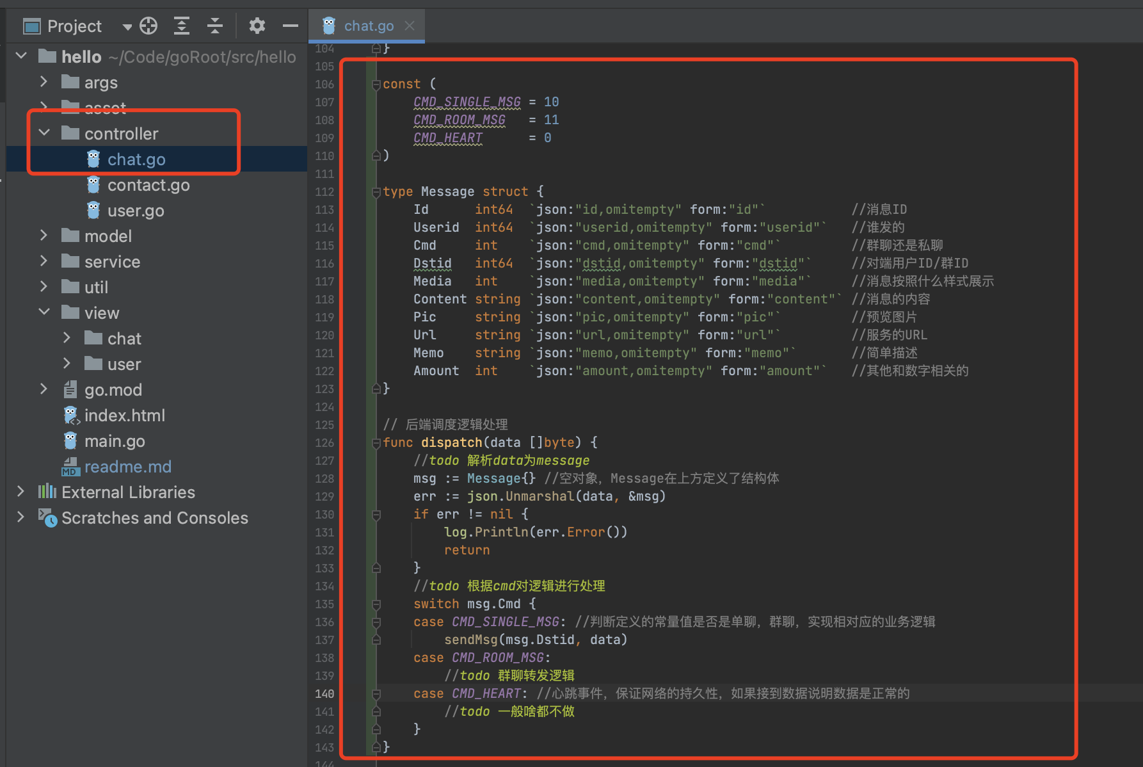Expand the user subfolder under view
This screenshot has width=1143, height=767.
tap(67, 364)
